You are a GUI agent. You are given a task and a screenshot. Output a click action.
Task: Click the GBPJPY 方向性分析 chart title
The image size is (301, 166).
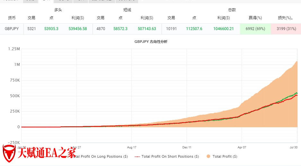coord(151,42)
